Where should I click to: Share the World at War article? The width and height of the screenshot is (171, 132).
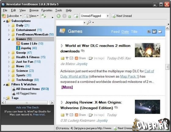click(x=80, y=58)
